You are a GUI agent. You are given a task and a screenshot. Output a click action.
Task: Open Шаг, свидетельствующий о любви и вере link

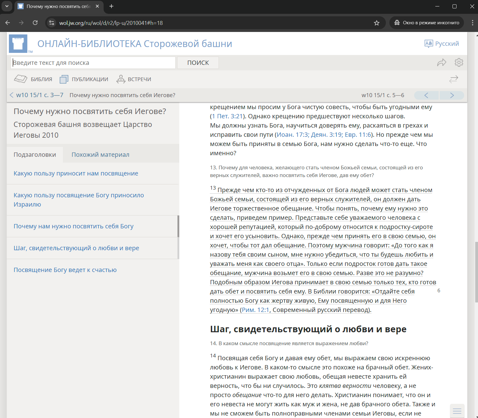tap(76, 248)
